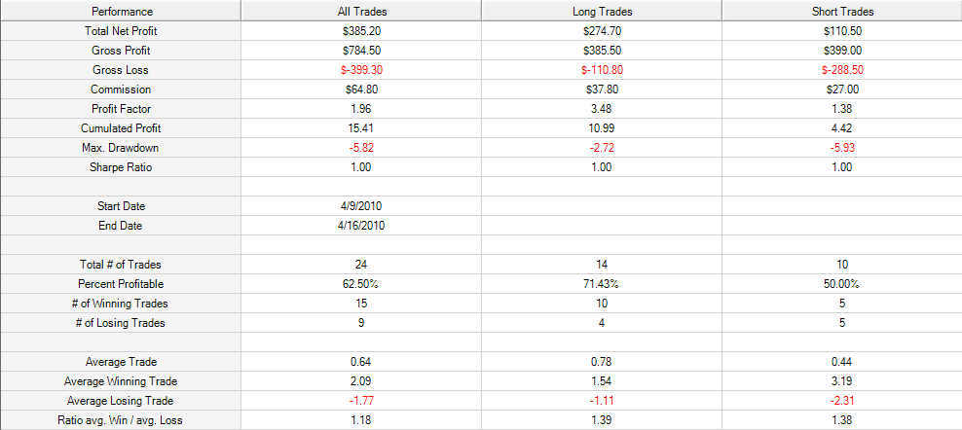
Task: Click the Gross Loss value $-399.30
Action: coord(360,70)
